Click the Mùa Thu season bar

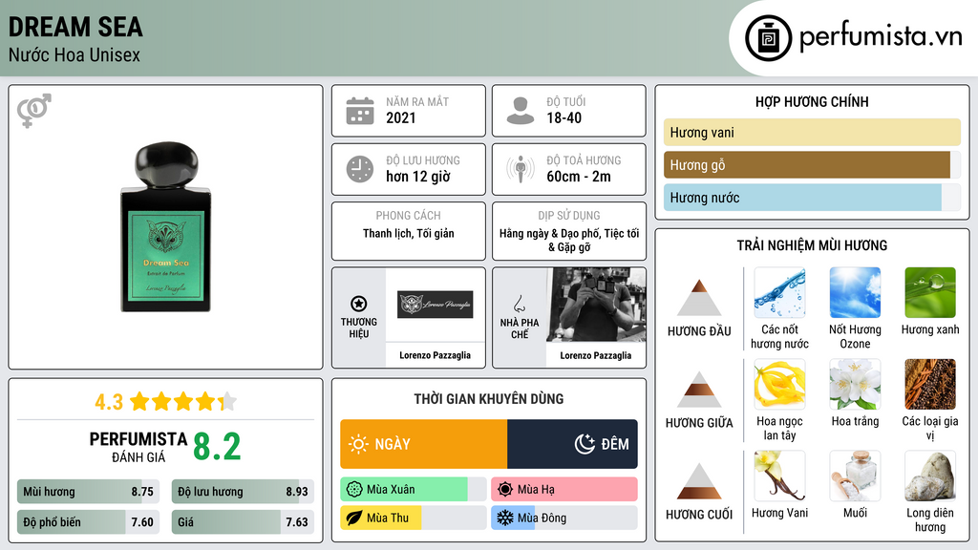[x=413, y=518]
